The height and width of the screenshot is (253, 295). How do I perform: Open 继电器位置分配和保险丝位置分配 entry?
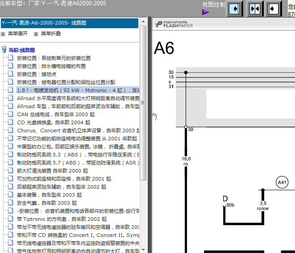66,82
